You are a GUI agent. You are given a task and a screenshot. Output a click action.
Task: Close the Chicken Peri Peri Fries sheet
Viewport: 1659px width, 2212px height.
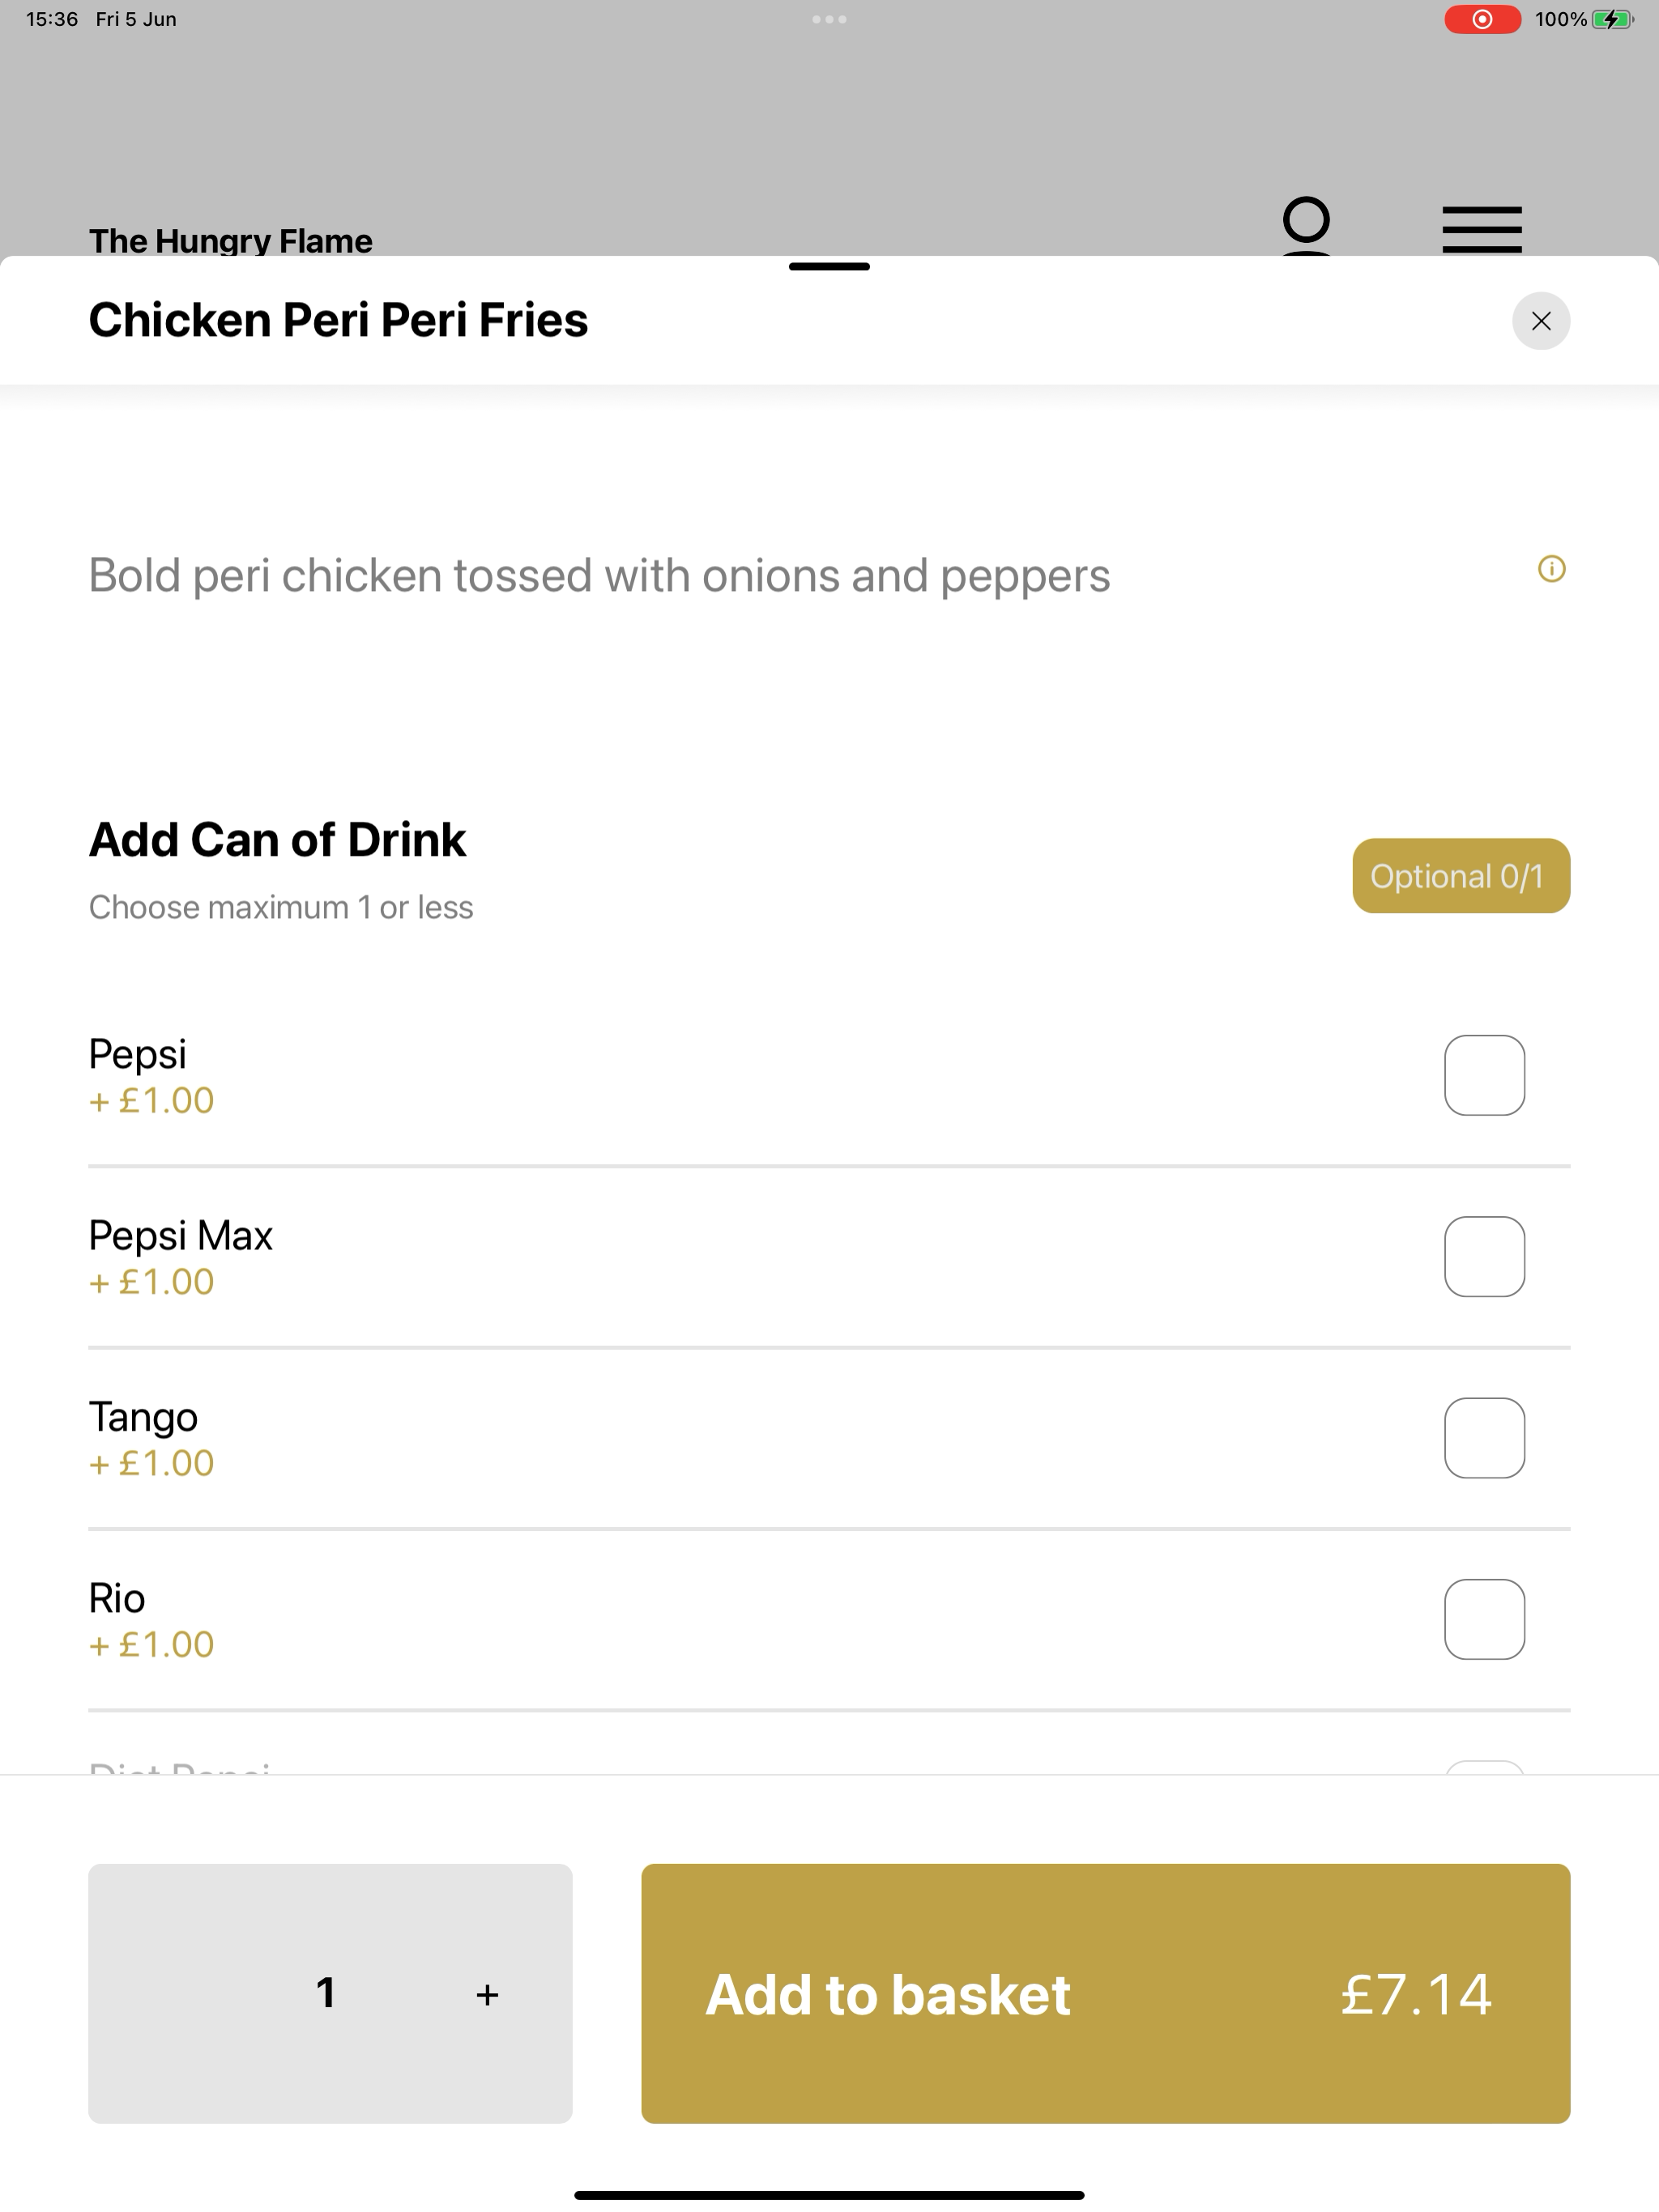(1540, 321)
